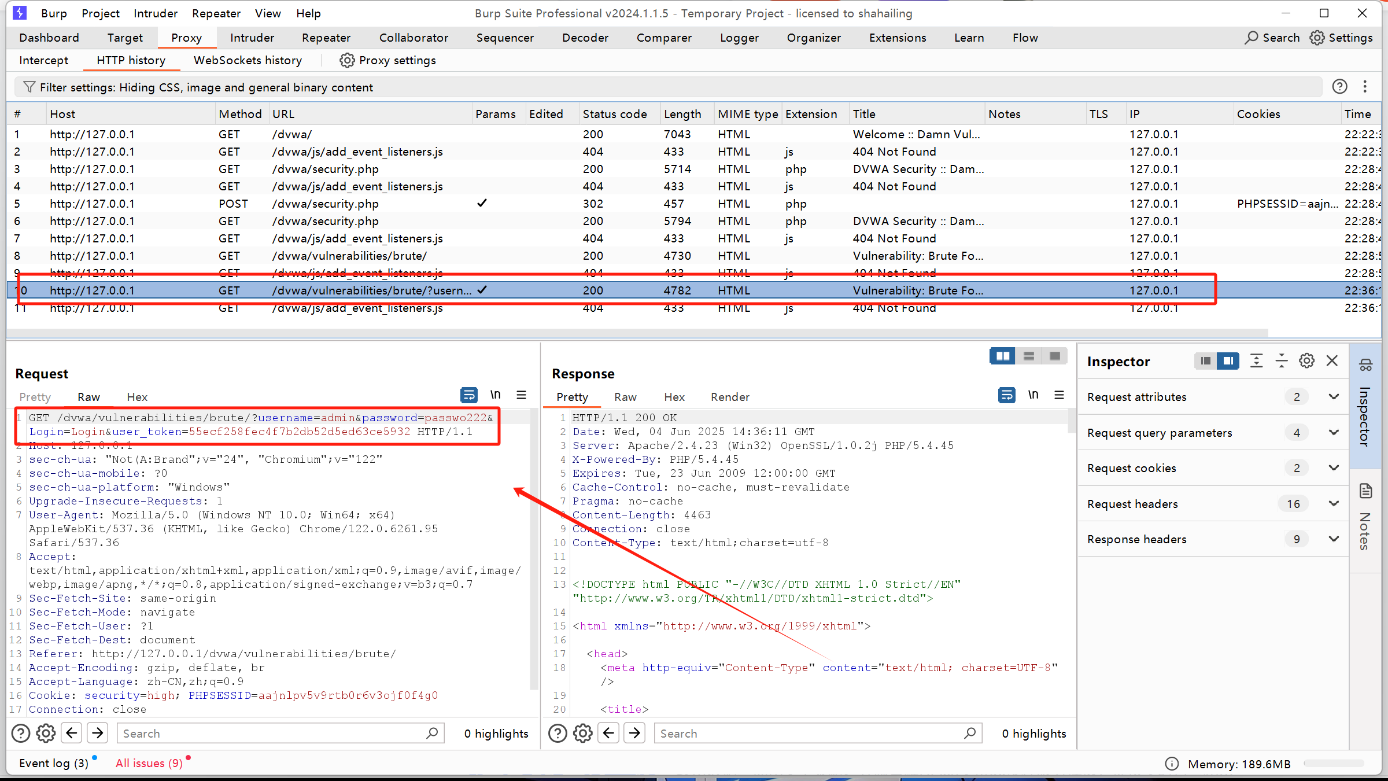Expand all Inspector sections icon

[1256, 361]
